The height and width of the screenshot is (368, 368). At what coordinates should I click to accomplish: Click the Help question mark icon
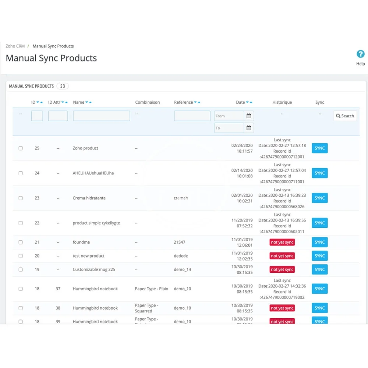(x=361, y=54)
